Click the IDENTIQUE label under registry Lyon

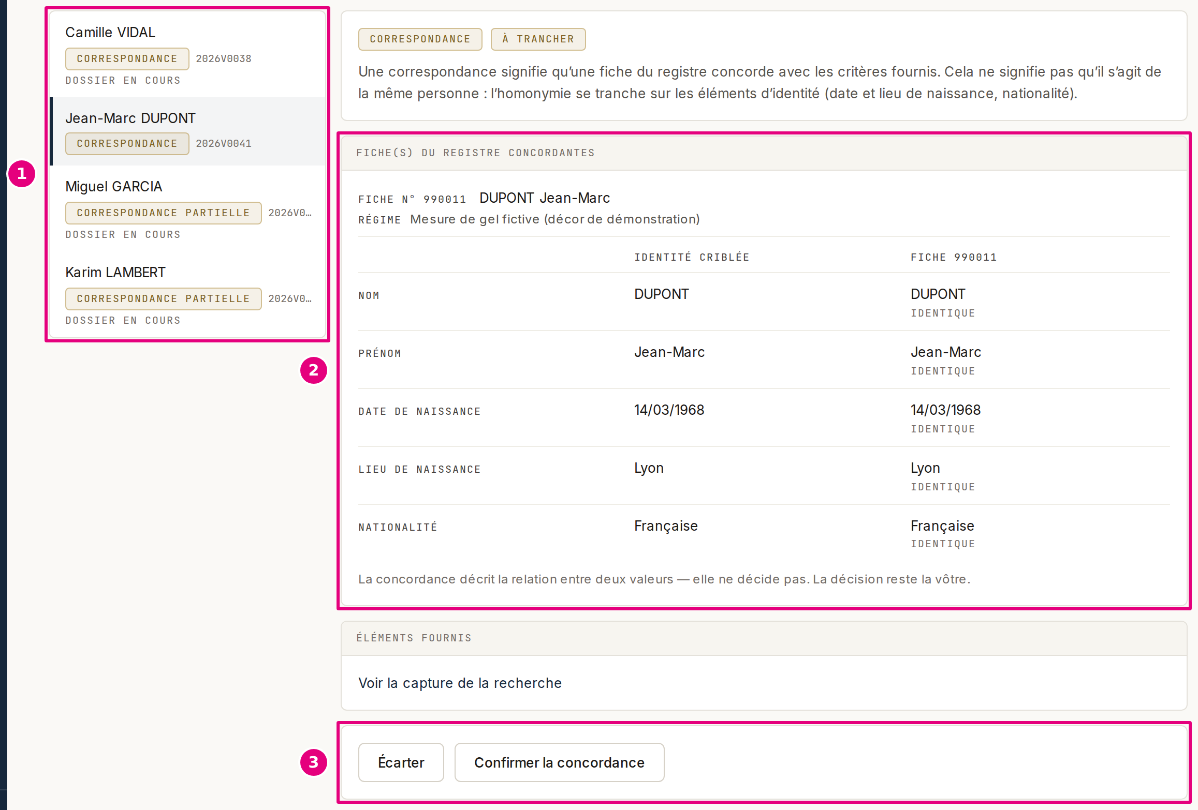coord(943,487)
